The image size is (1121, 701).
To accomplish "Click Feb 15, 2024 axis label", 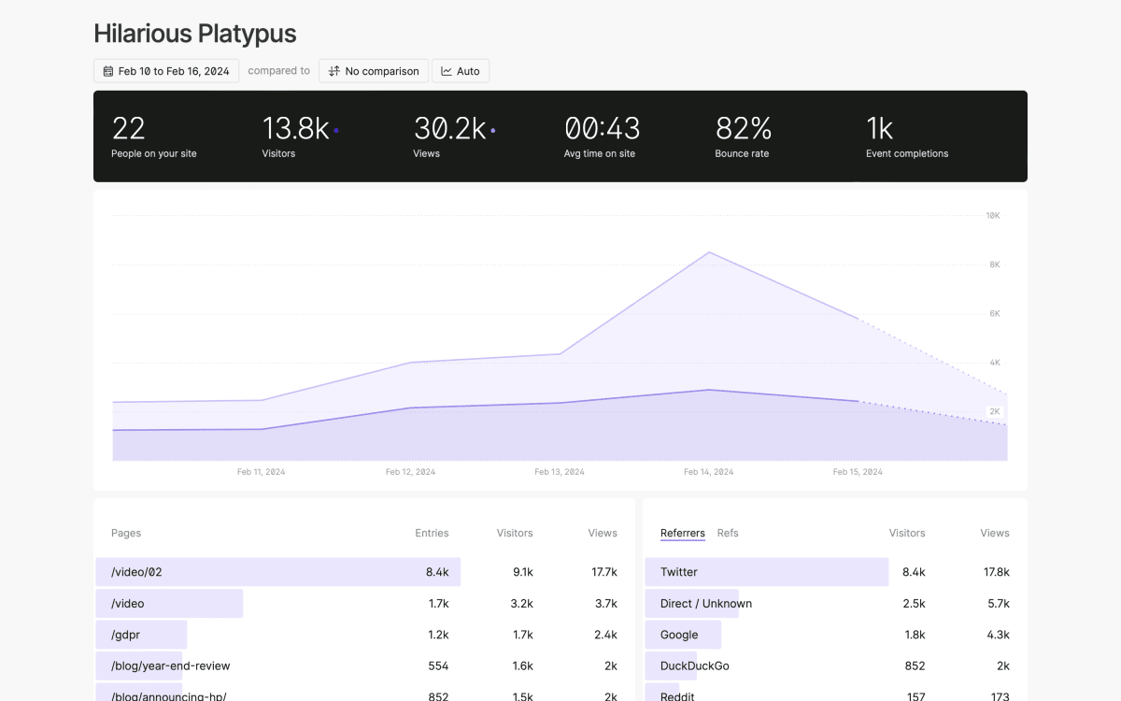I will [x=858, y=472].
